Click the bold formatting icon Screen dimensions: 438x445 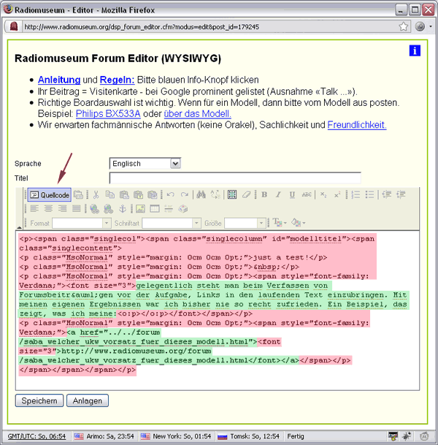264,195
